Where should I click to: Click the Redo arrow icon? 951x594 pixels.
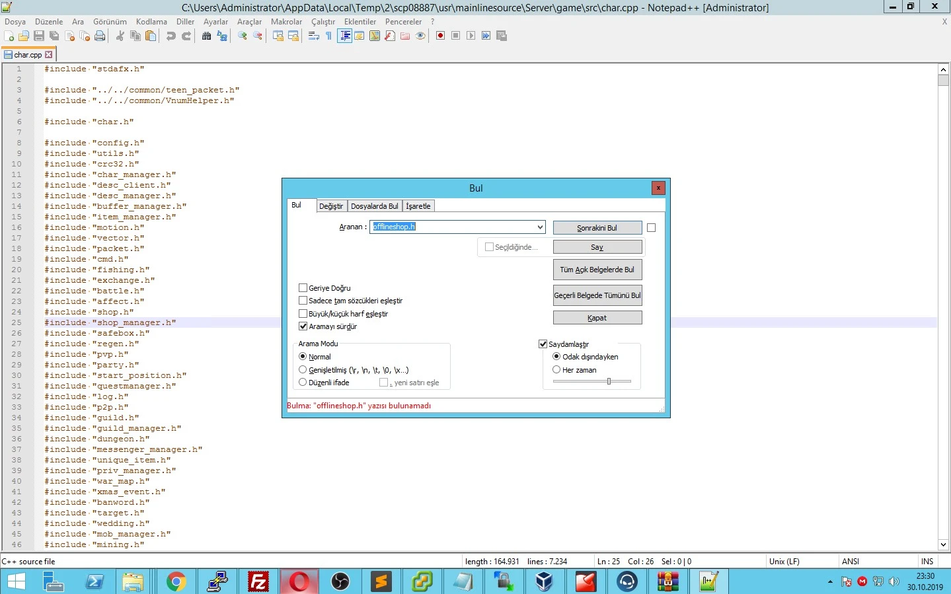(x=186, y=36)
